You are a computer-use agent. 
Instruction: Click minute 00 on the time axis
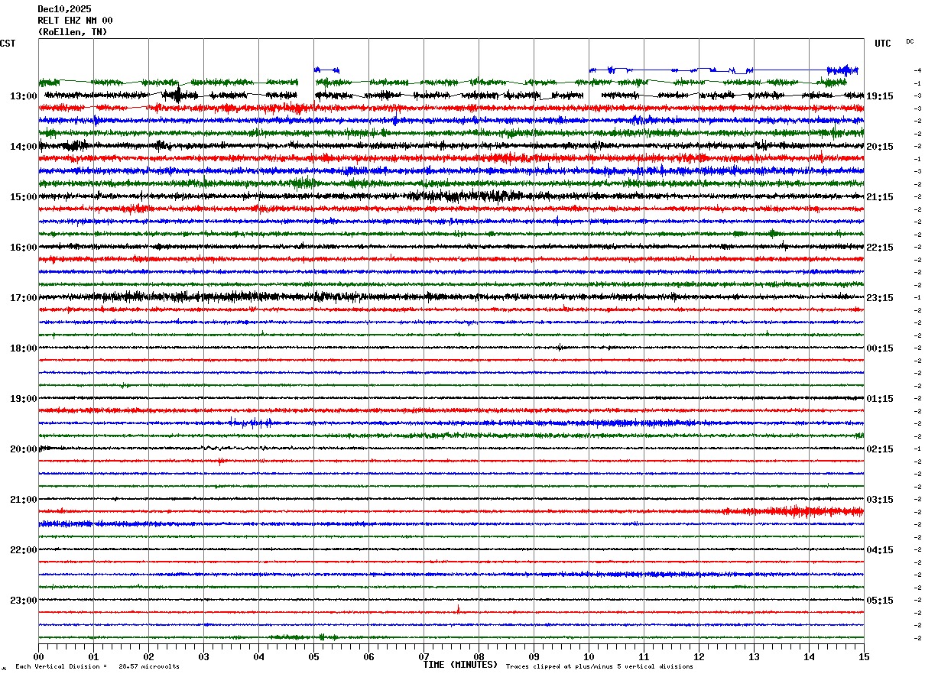coord(39,656)
